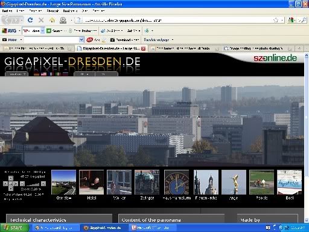
Task: Open the first menu bar item
Action: point(7,11)
